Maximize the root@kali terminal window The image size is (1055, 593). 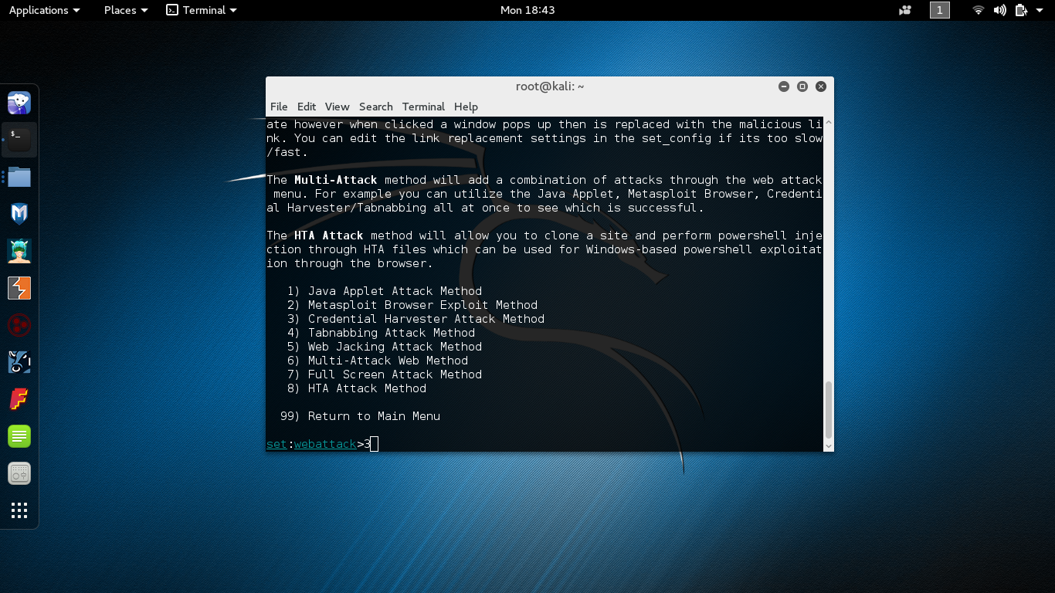(802, 86)
